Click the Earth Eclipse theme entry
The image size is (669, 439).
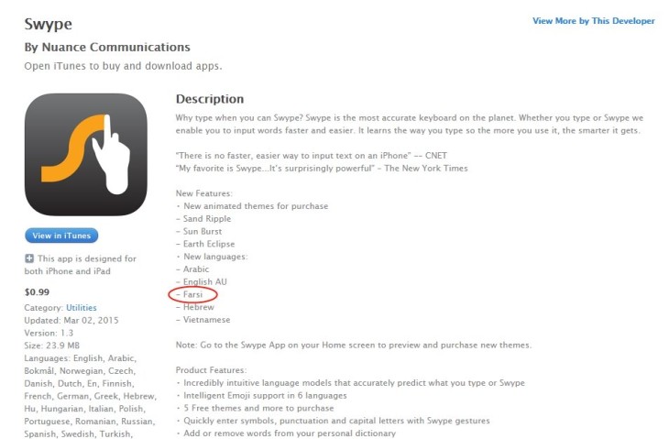[205, 244]
